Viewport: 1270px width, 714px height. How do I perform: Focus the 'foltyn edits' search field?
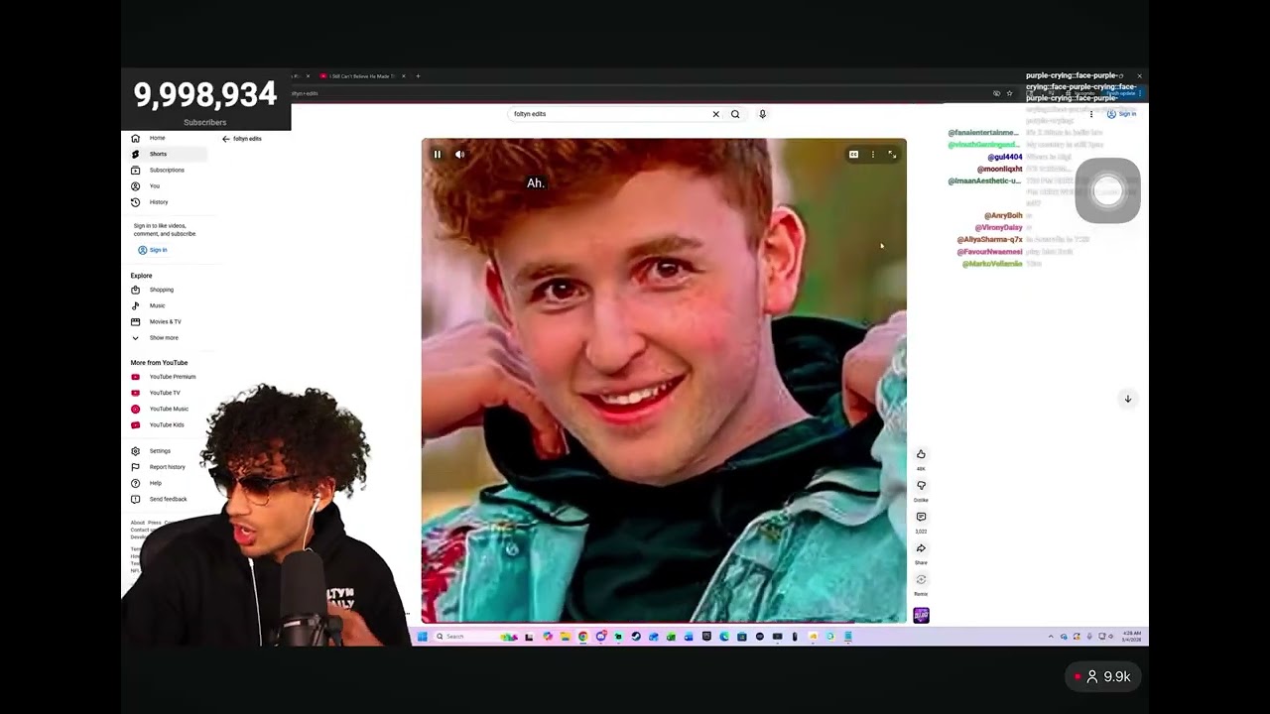point(610,114)
